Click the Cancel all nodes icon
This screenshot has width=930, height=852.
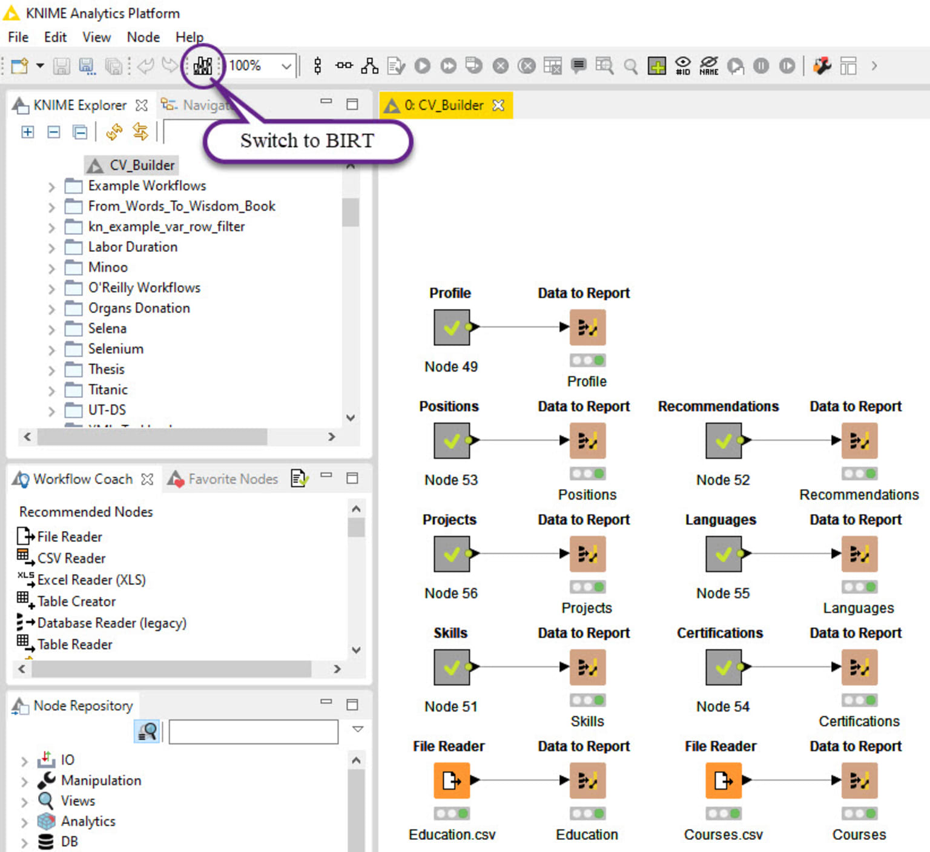527,65
